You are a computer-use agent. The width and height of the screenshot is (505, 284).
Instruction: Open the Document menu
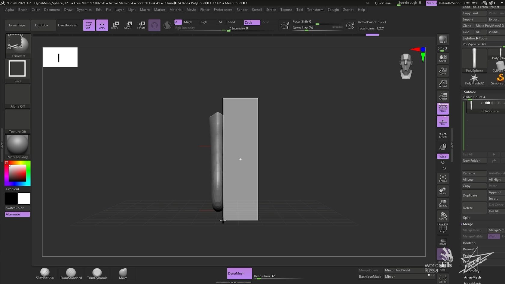pos(52,10)
